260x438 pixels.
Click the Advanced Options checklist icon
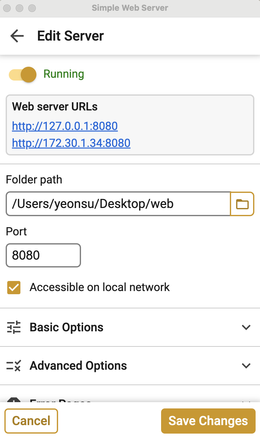click(14, 366)
